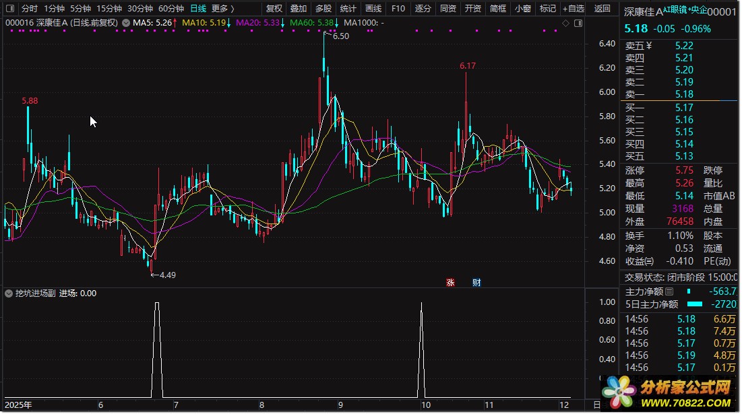742x414 pixels.
Task: Switch to 分时 intraday view
Action: pyautogui.click(x=30, y=9)
